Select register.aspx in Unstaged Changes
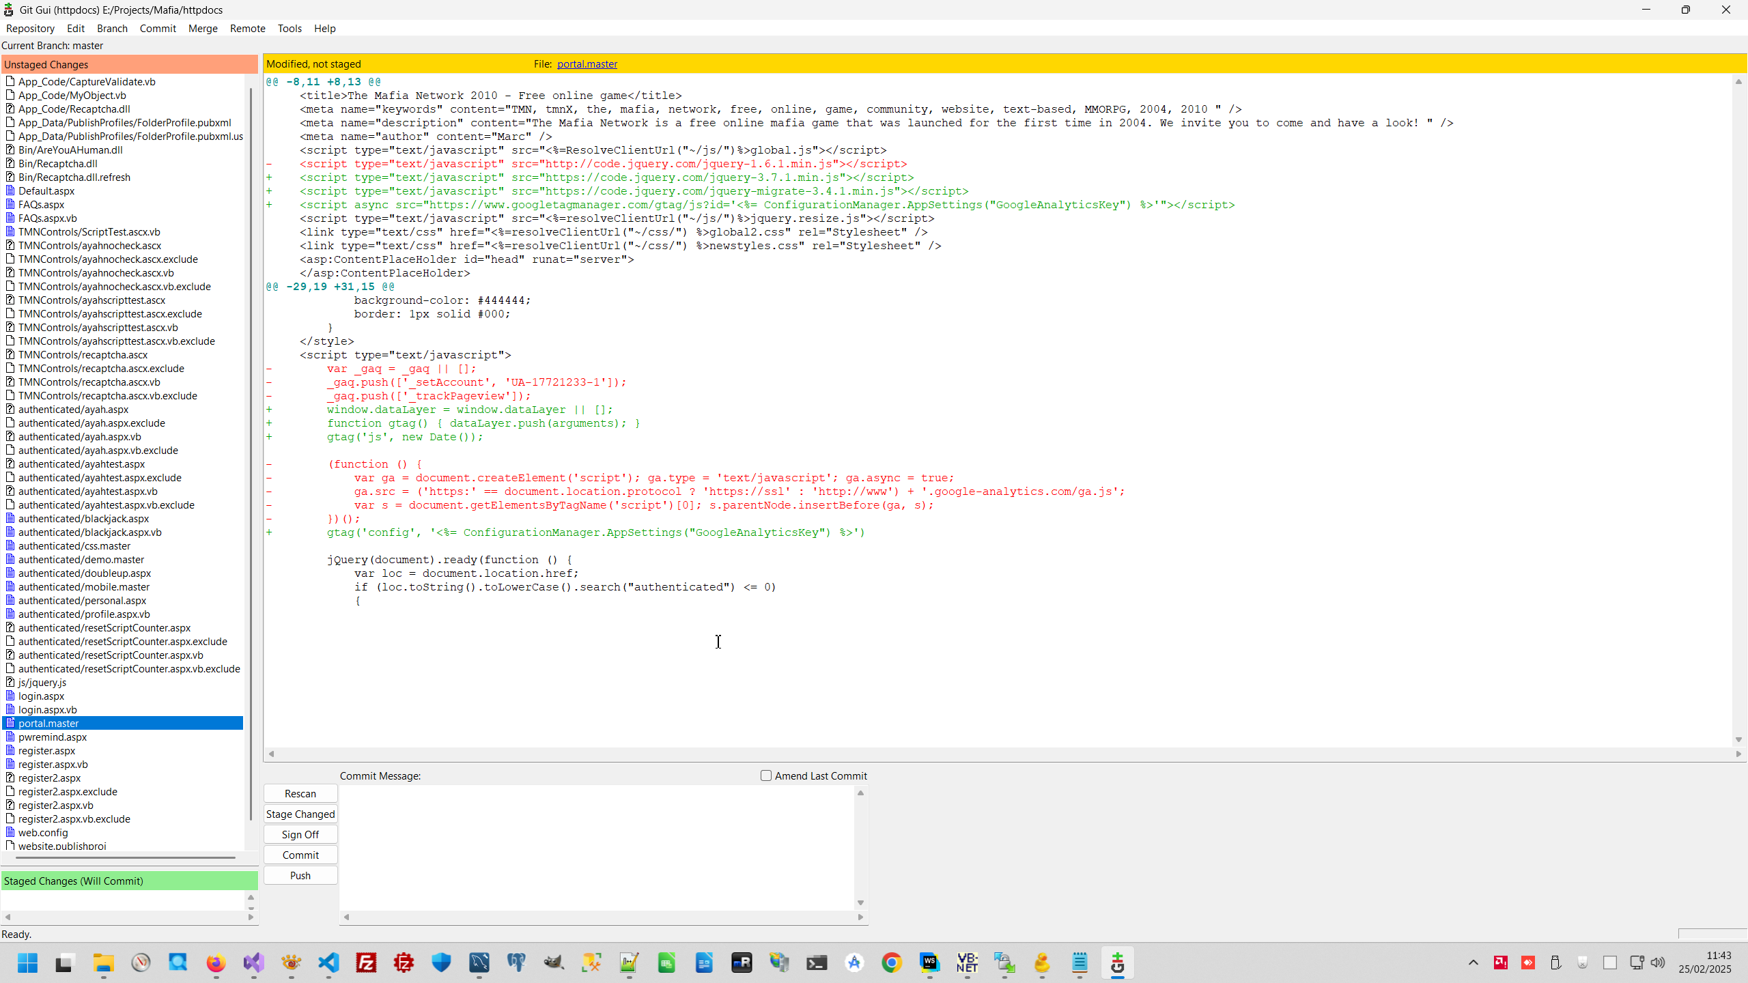 point(46,750)
